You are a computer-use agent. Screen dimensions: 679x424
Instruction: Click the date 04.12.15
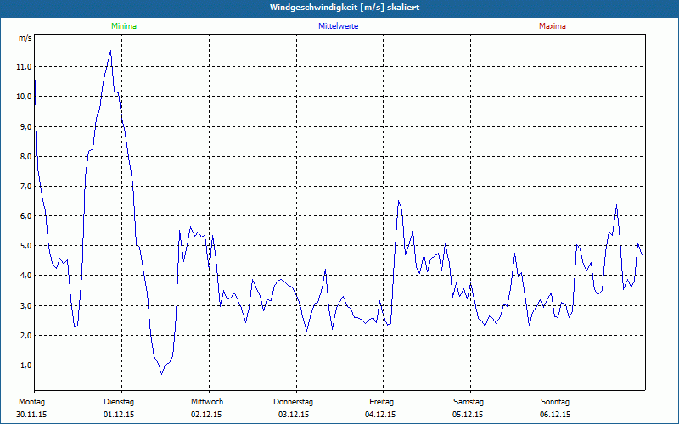click(x=380, y=415)
